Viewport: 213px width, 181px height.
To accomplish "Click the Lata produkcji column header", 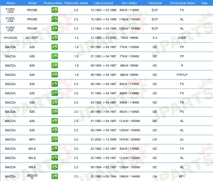I will point(104,3).
